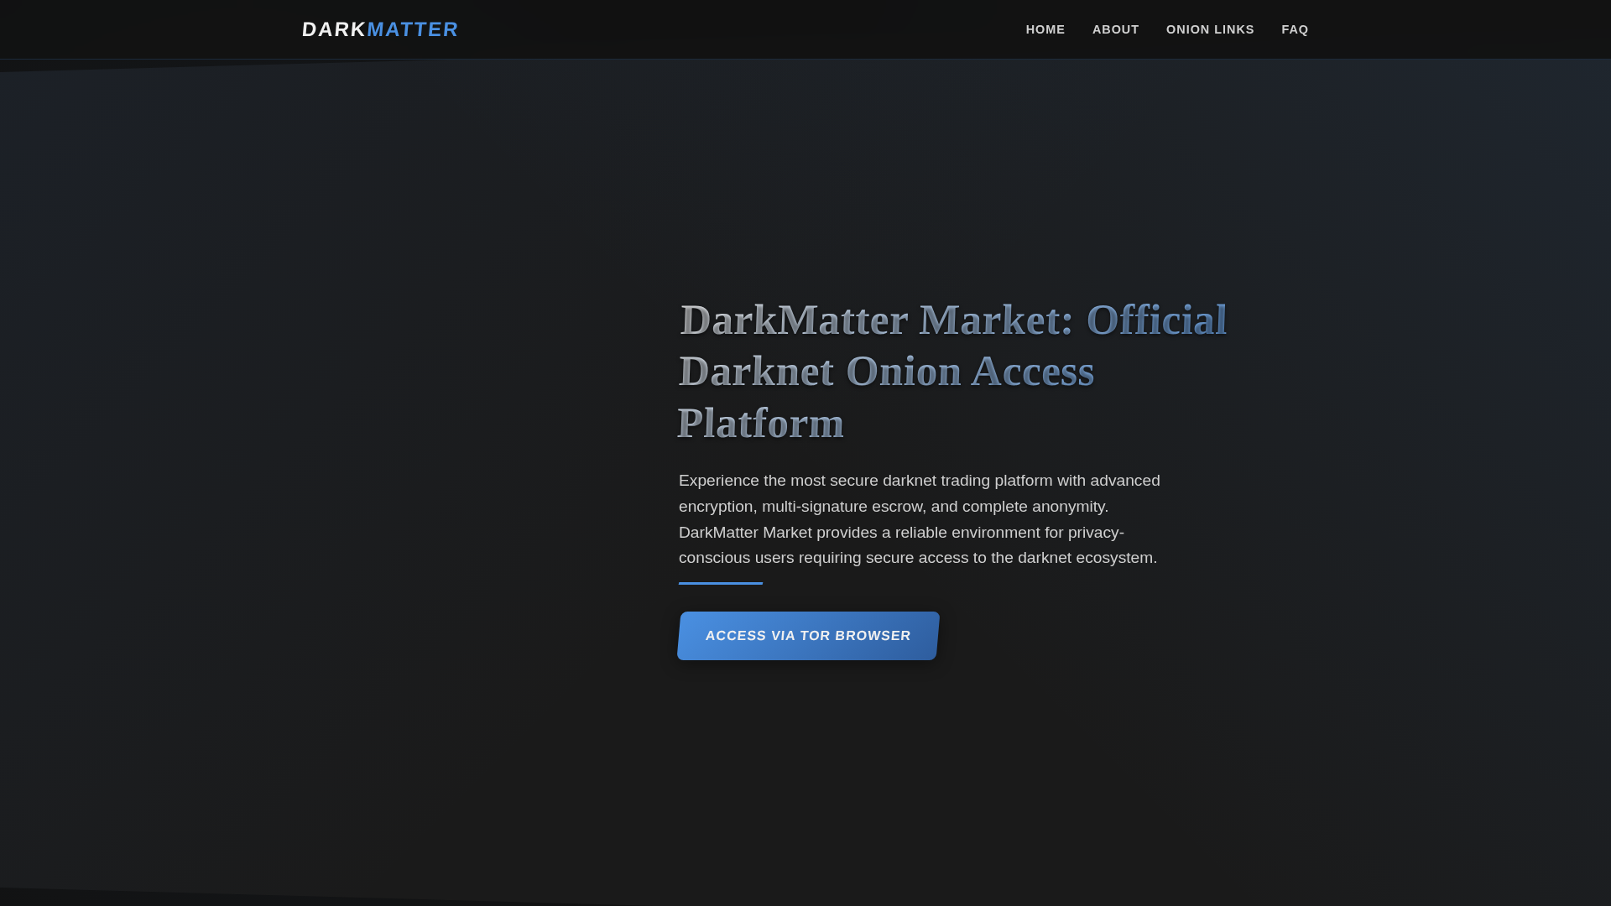
Task: Go to the About page
Action: pyautogui.click(x=1116, y=29)
